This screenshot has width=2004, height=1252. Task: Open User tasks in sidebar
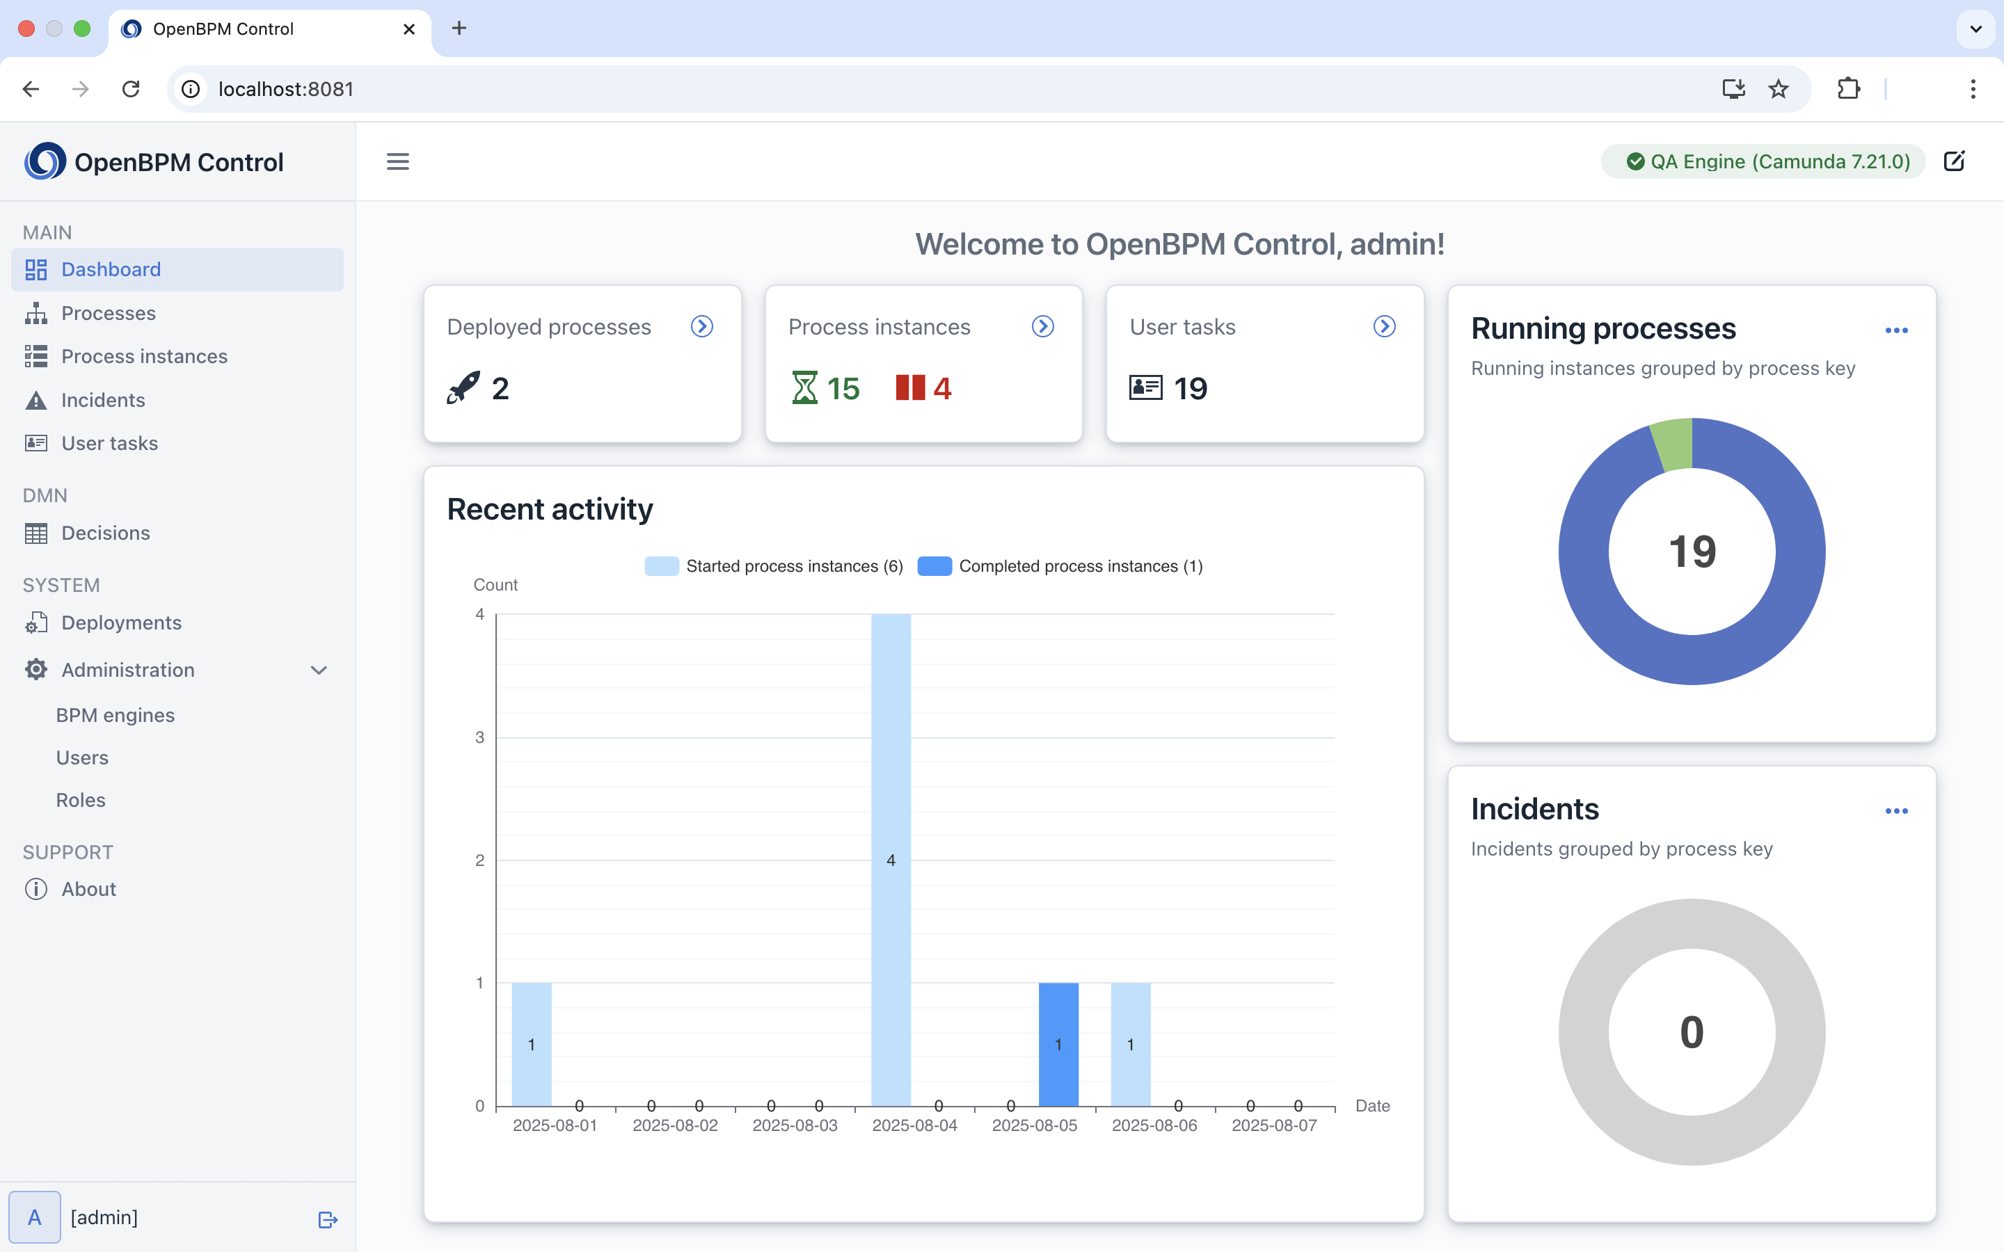tap(177, 443)
